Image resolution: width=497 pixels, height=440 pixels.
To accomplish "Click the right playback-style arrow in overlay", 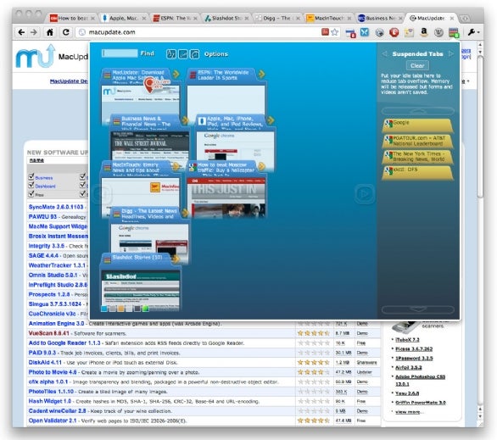I will click(365, 193).
